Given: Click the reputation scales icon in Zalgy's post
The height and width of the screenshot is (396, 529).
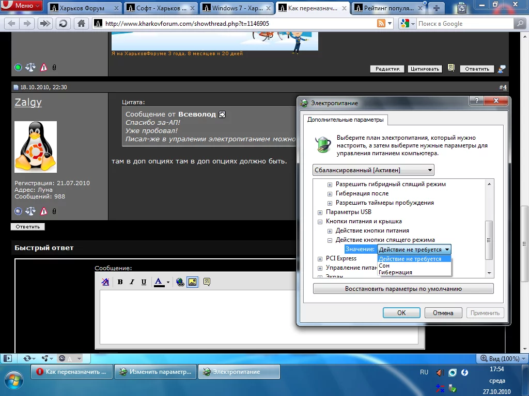Looking at the screenshot, I should click(x=30, y=211).
